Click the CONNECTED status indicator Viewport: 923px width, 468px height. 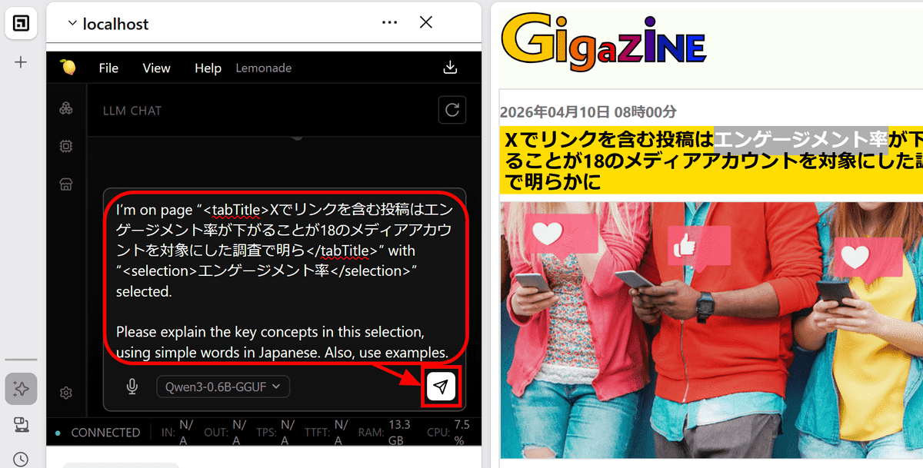98,433
